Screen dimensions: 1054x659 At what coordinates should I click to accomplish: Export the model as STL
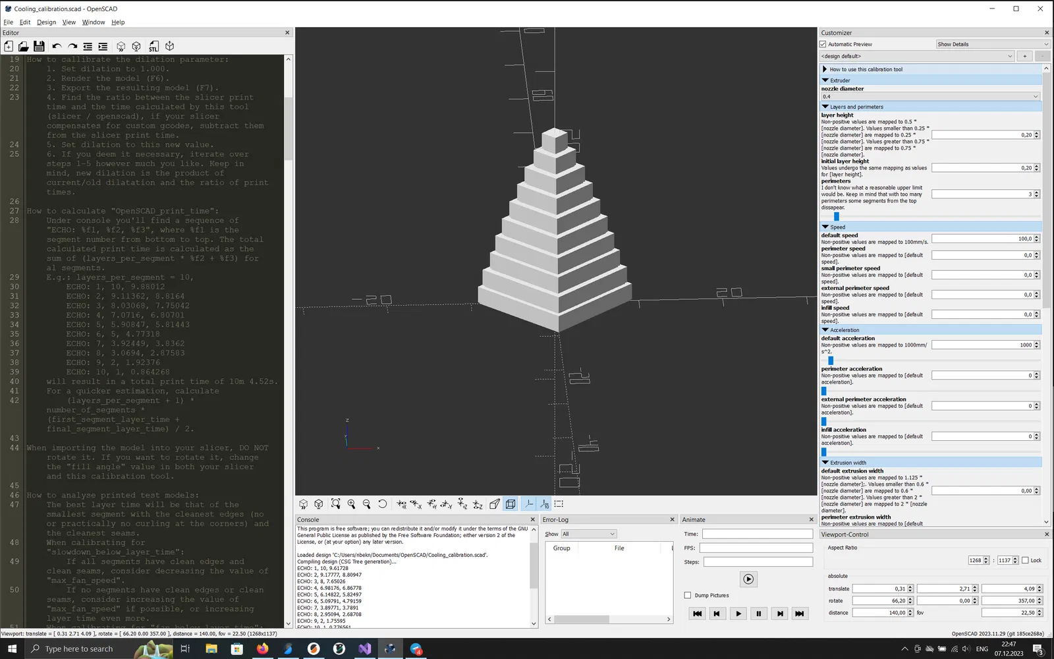153,46
